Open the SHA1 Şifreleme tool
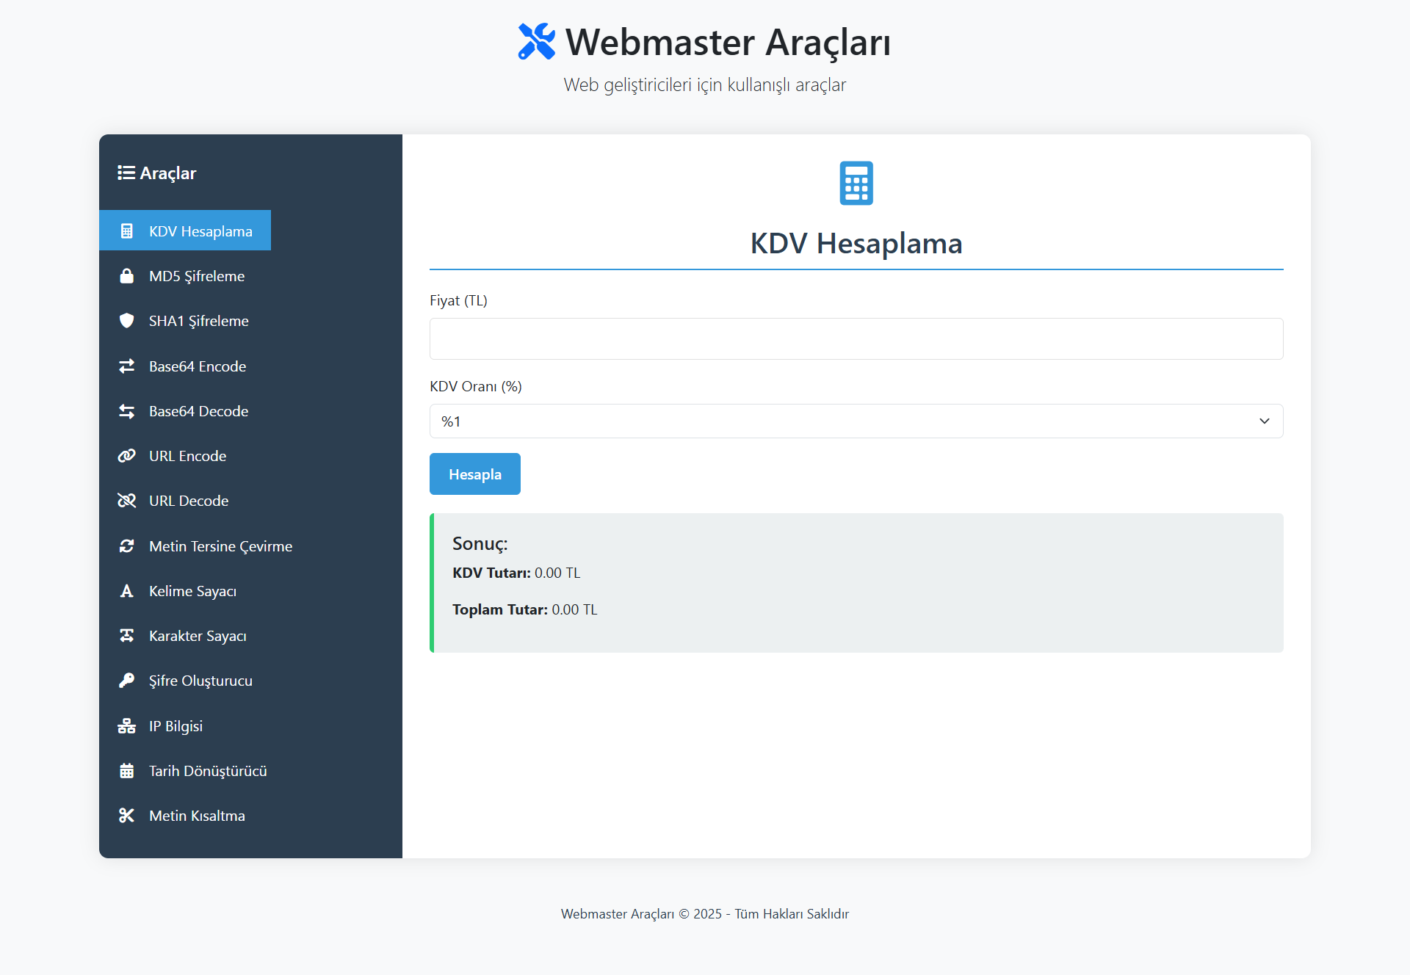Viewport: 1410px width, 975px height. (x=184, y=321)
